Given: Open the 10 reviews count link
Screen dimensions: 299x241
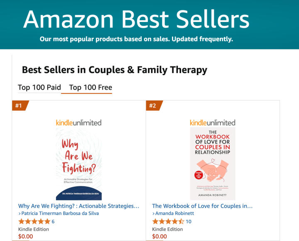Looking at the screenshot, I should [189, 222].
